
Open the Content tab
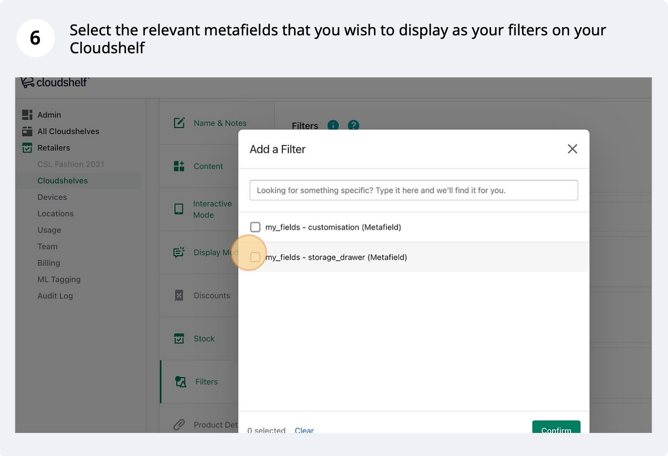208,166
